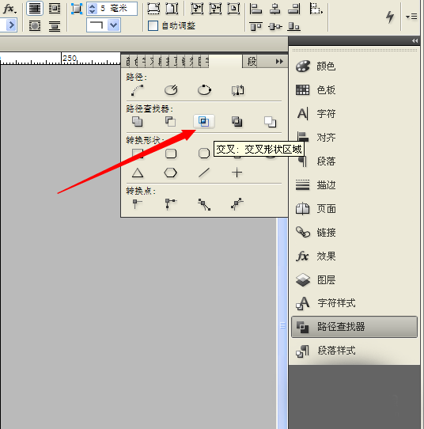
Task: Click the Join Path icon
Action: click(137, 90)
